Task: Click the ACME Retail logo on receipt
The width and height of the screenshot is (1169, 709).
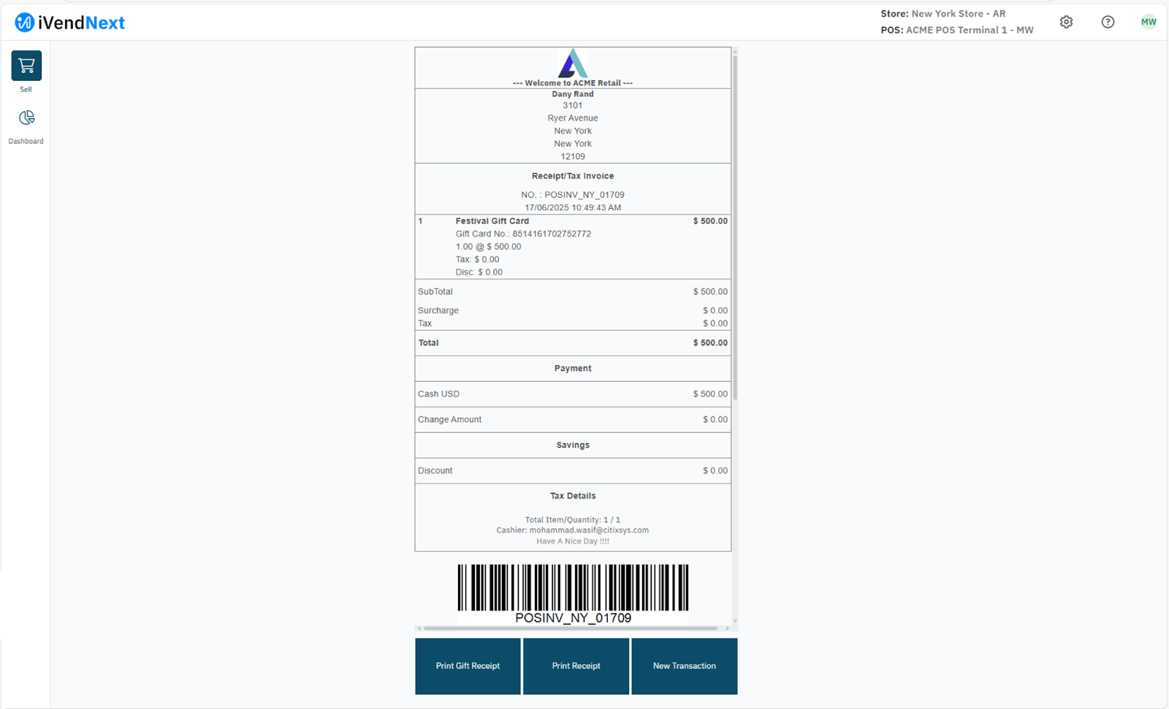Action: tap(573, 64)
